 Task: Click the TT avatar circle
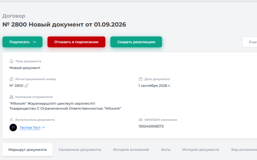(x=13, y=127)
